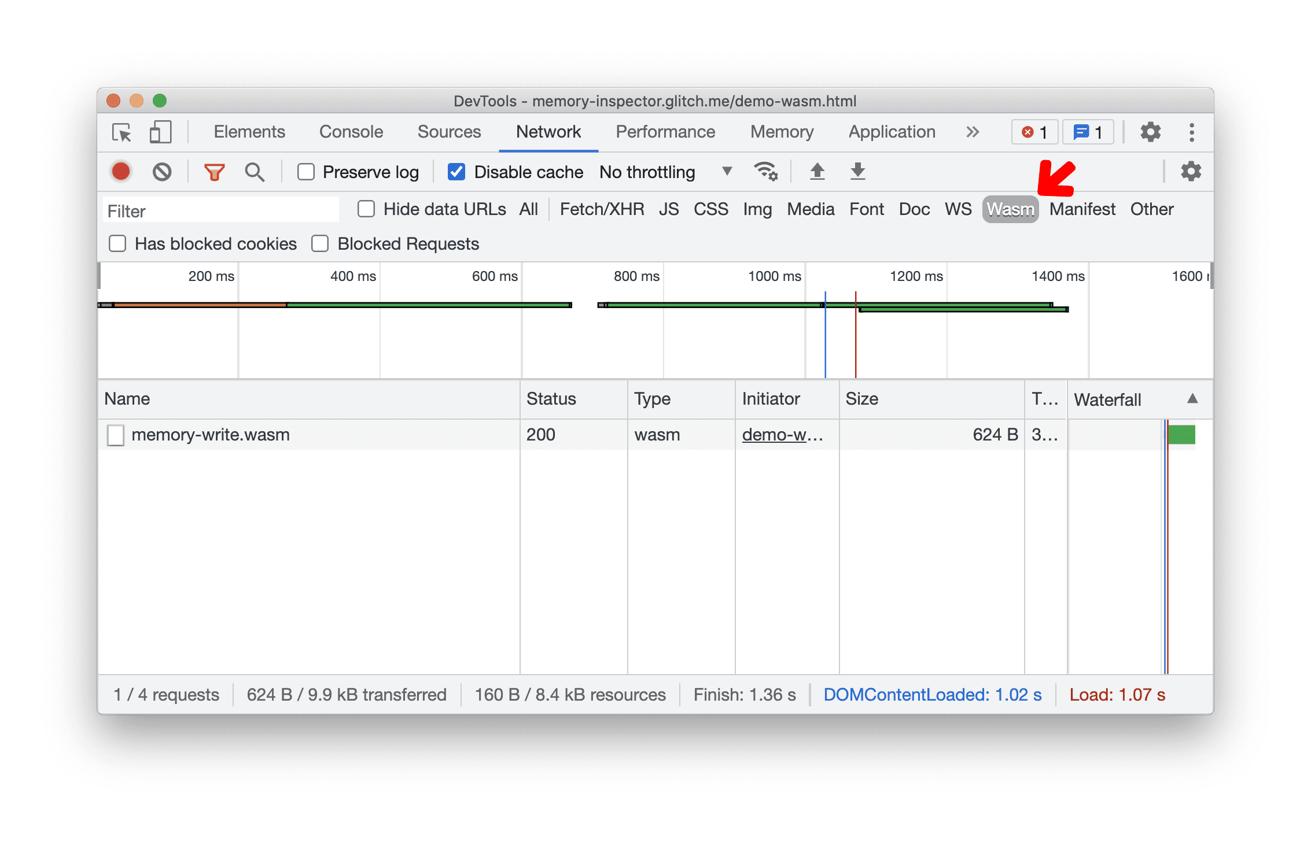The height and width of the screenshot is (844, 1311).
Task: Click the Wasm filter button
Action: (1009, 208)
